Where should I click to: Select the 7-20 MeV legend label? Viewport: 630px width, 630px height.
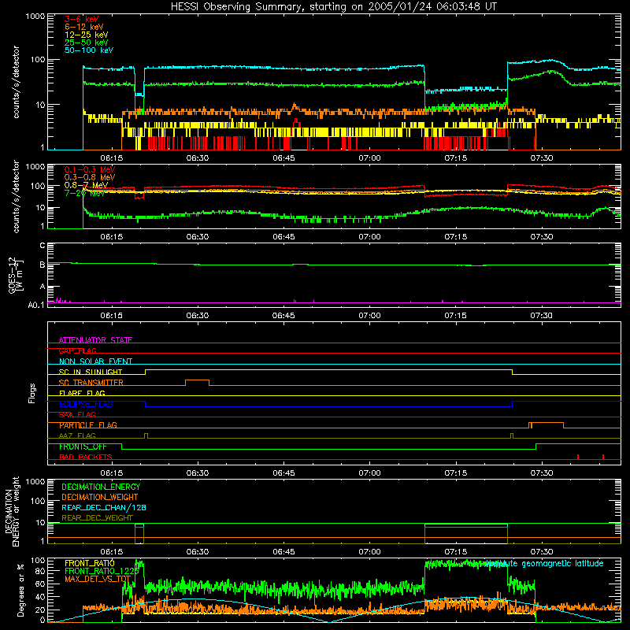(x=84, y=193)
